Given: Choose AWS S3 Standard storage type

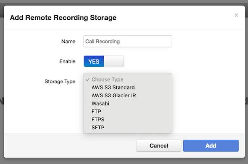Looking at the screenshot, I should pyautogui.click(x=128, y=87).
